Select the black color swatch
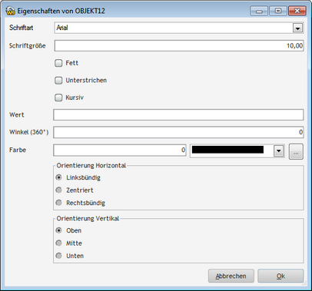Image resolution: width=312 pixels, height=291 pixels. tap(227, 150)
